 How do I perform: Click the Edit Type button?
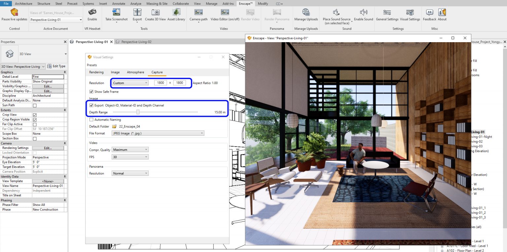pos(56,66)
